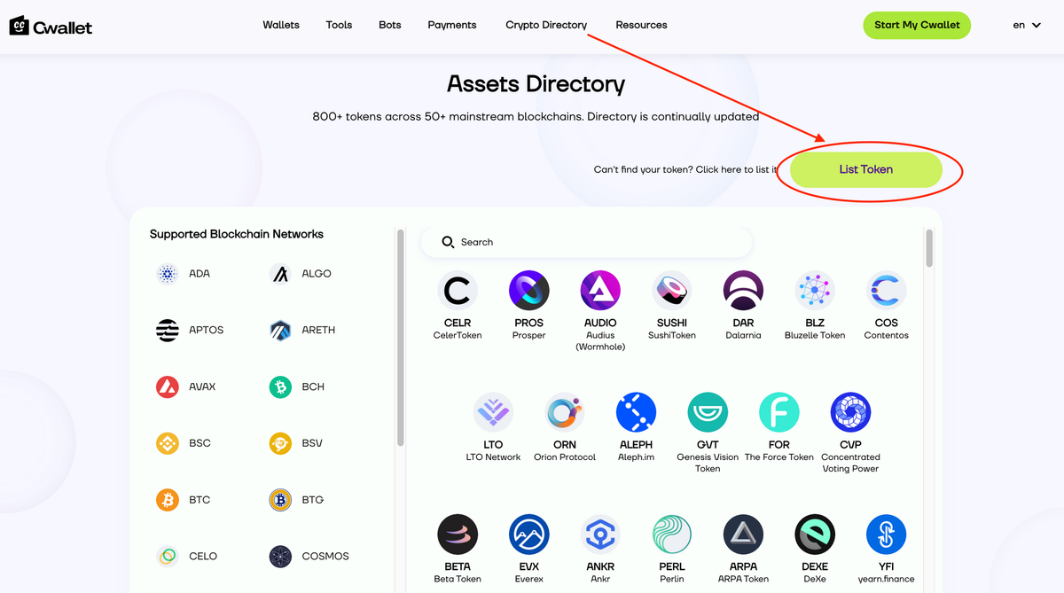Click the blockchain networks list scrollbar
This screenshot has width=1064, height=593.
(401, 337)
